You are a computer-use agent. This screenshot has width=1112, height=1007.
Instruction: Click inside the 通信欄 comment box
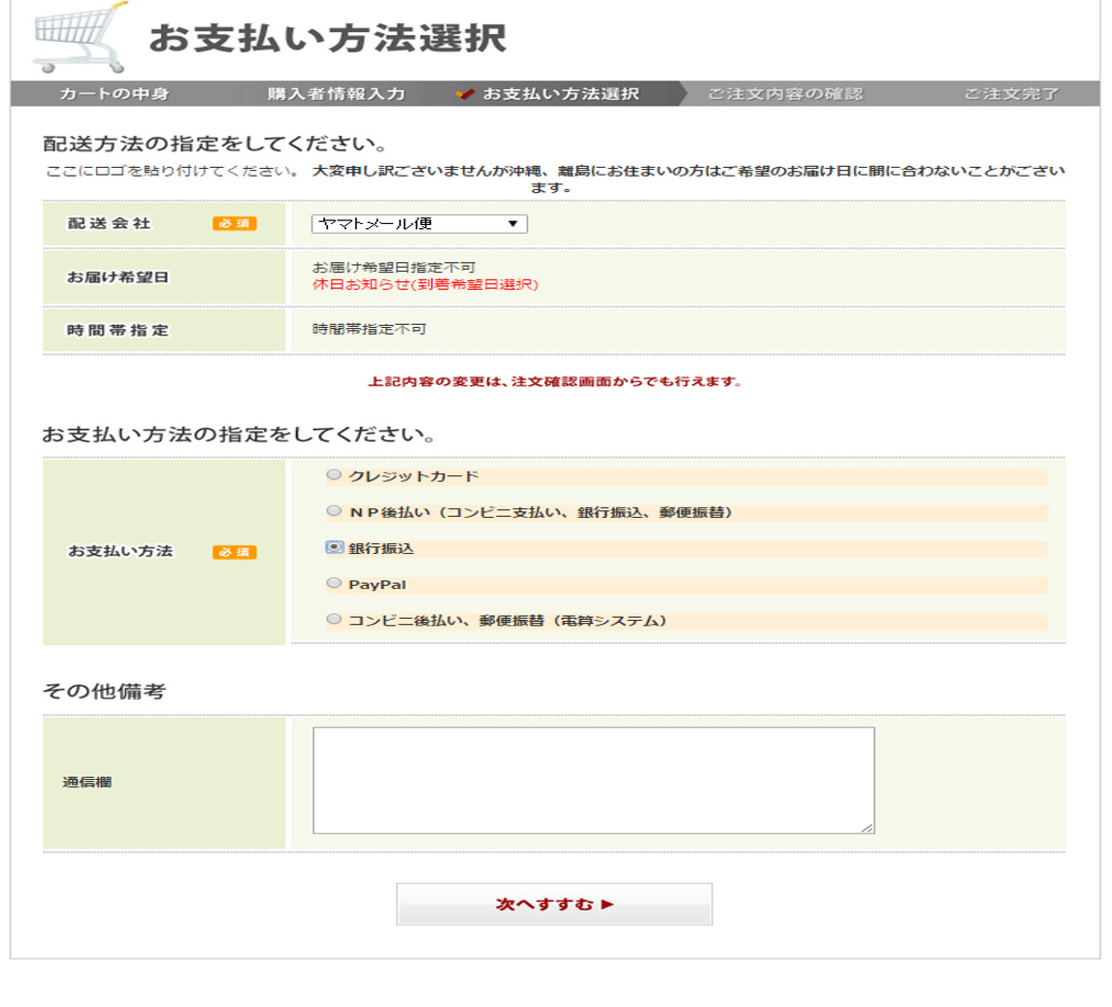coord(590,776)
